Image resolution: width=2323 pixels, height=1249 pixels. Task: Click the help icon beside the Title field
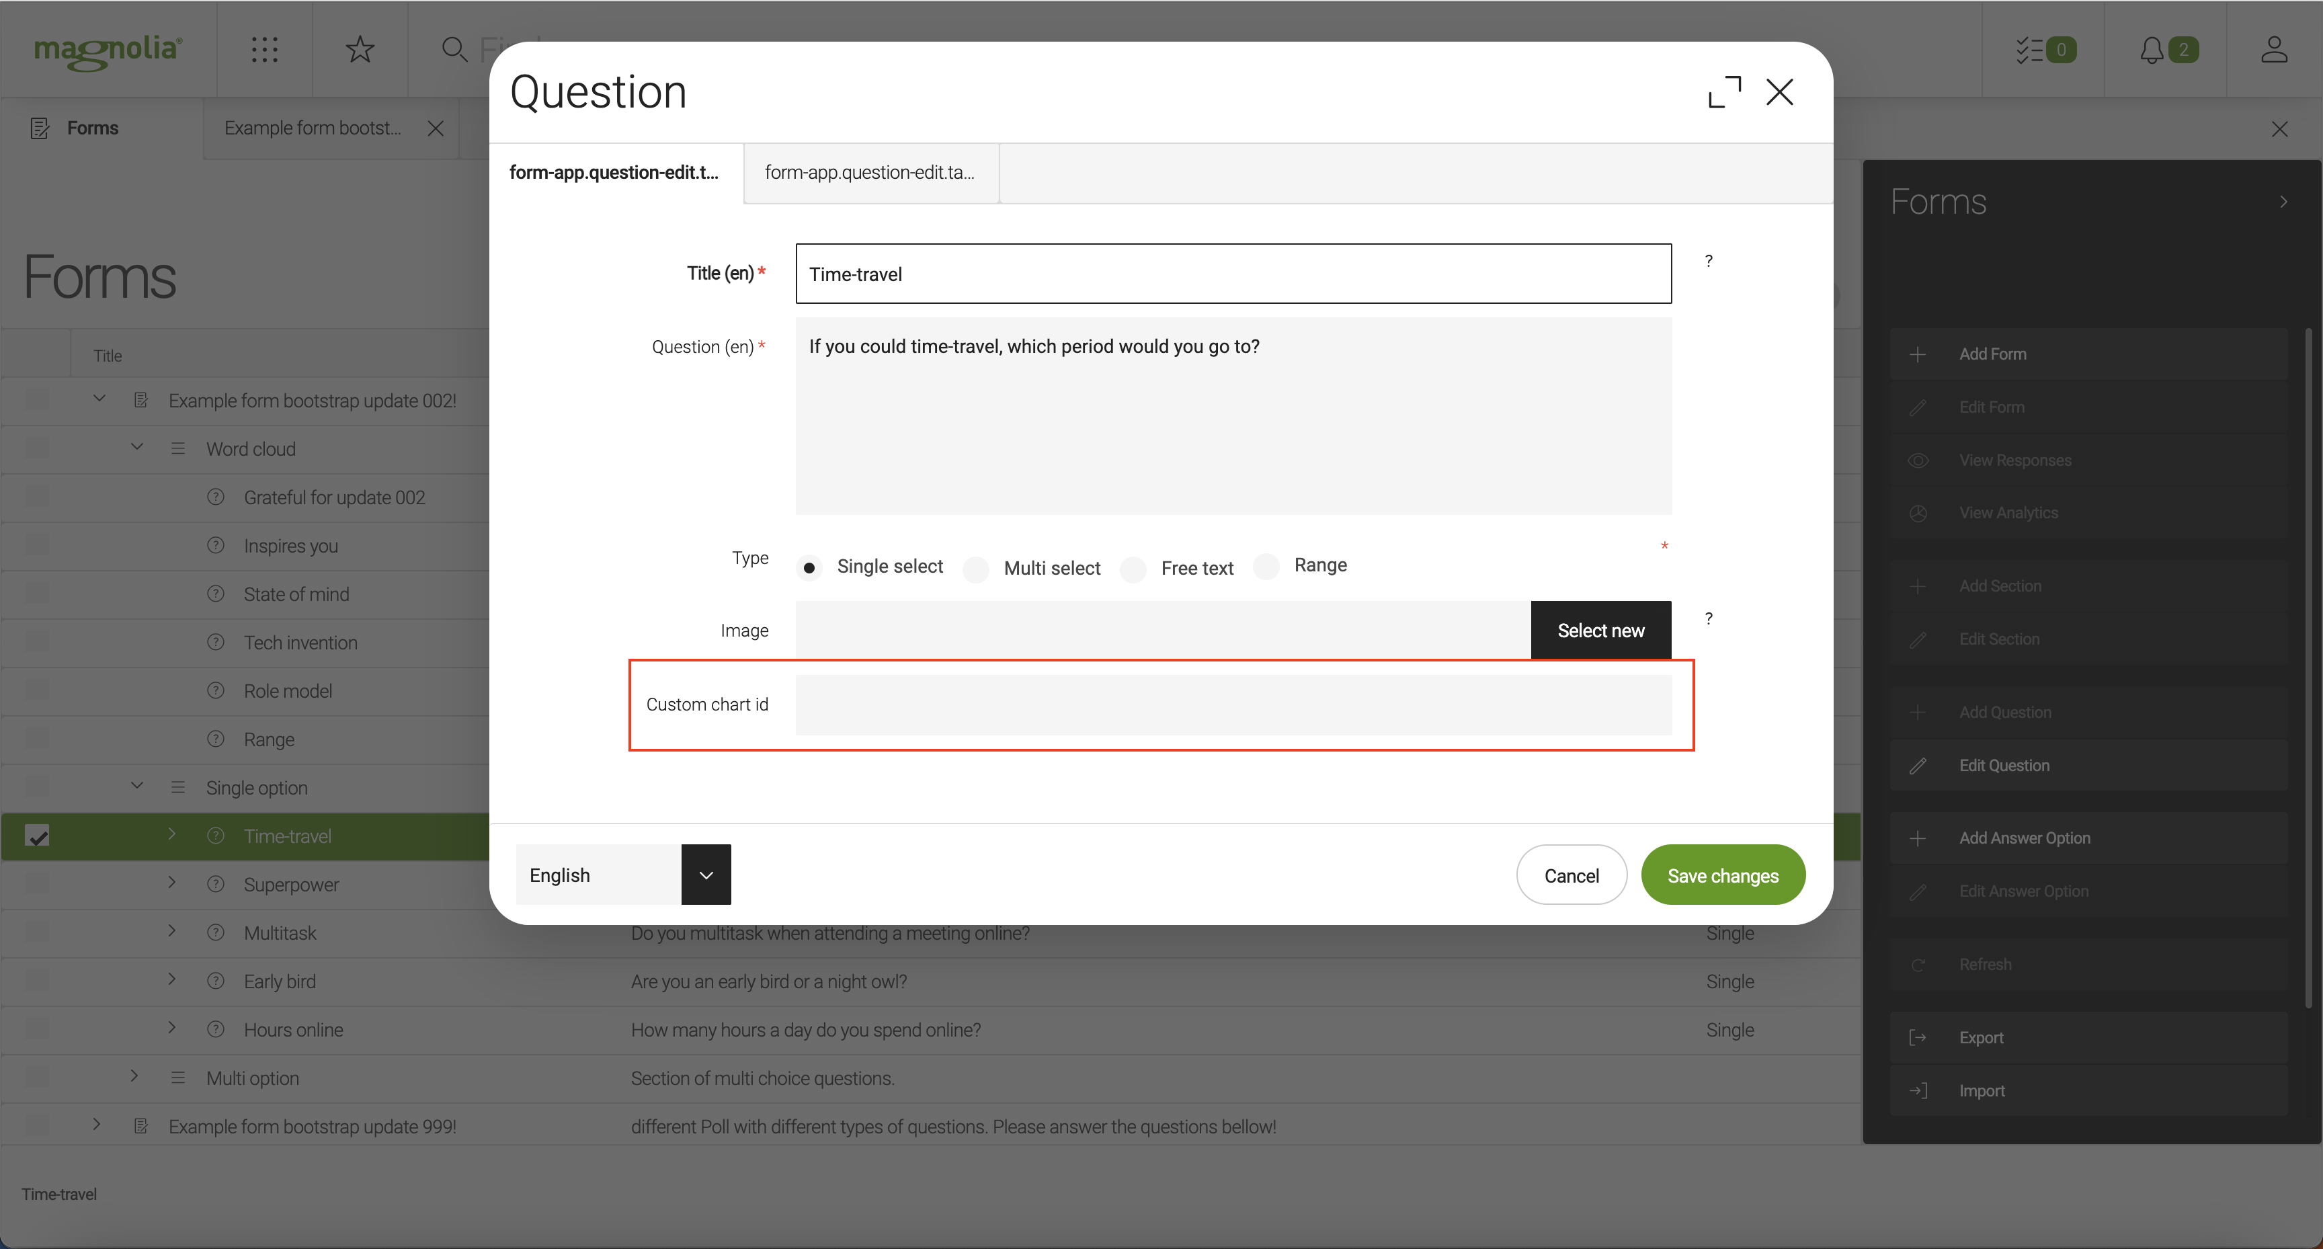pyautogui.click(x=1708, y=261)
